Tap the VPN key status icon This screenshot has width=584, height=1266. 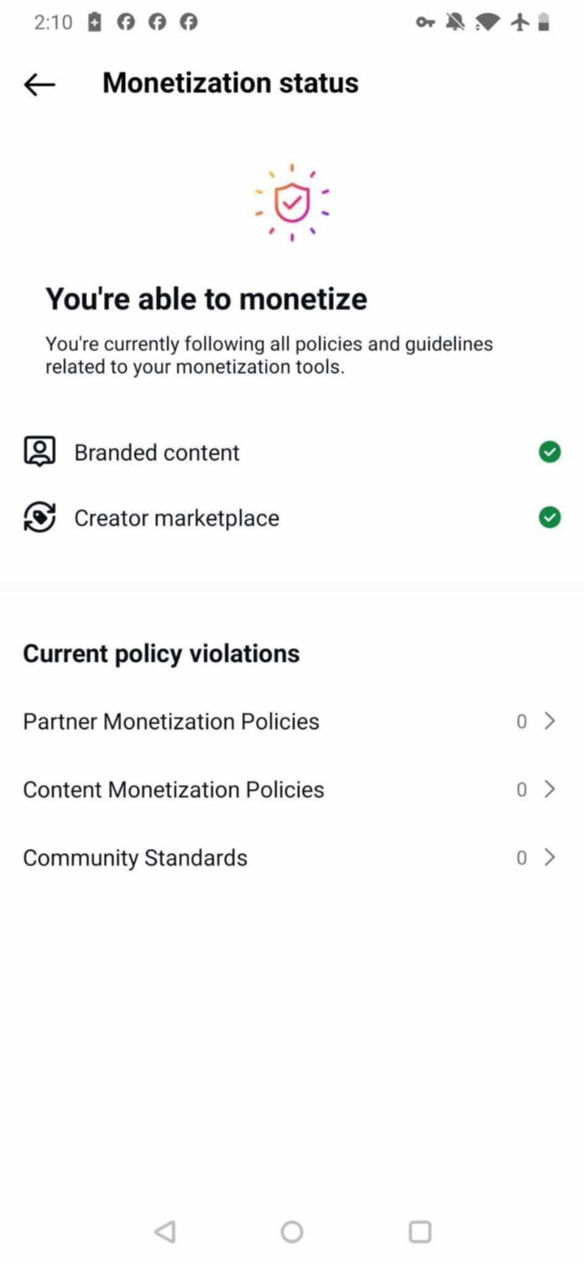(x=425, y=22)
